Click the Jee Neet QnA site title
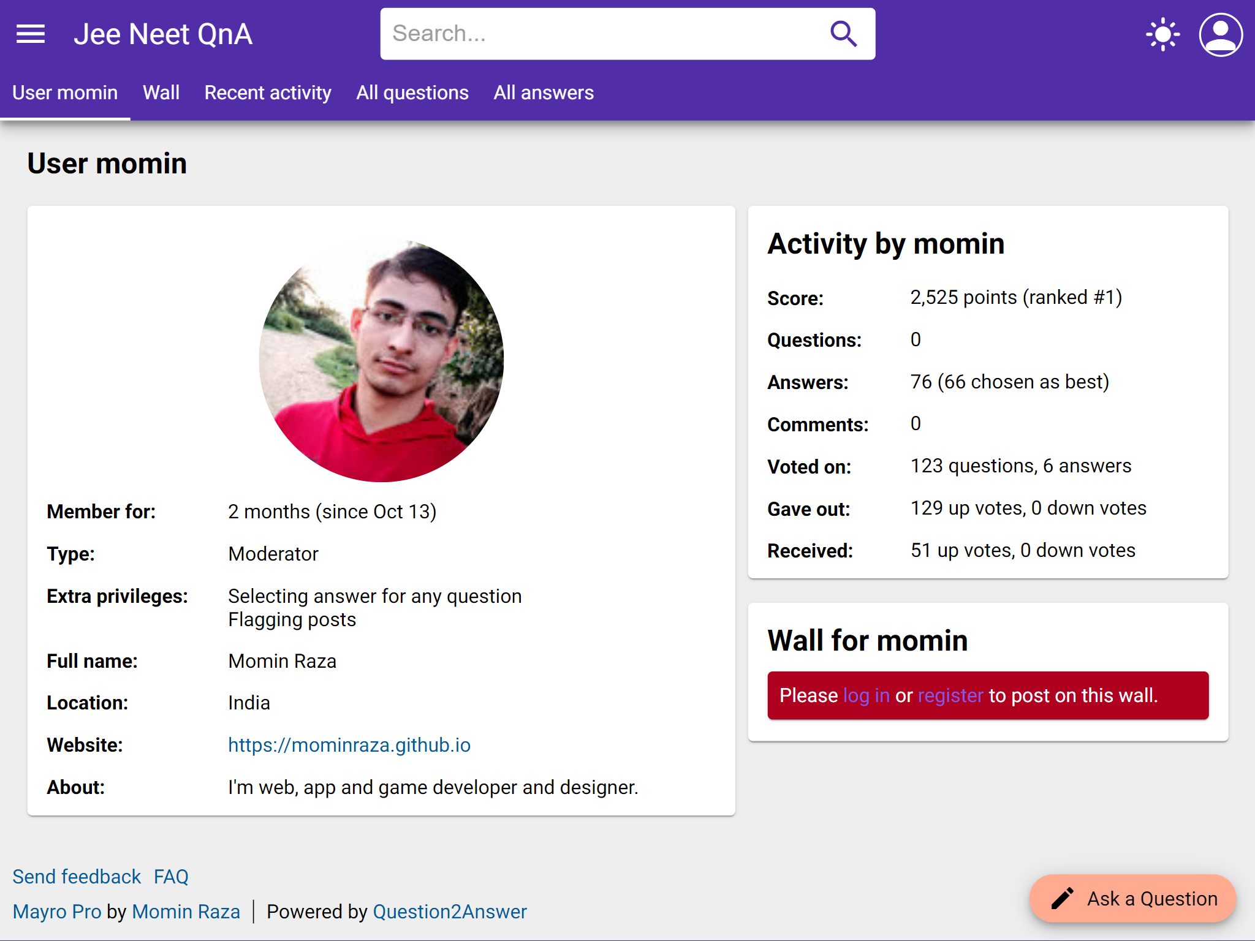The height and width of the screenshot is (941, 1255). click(x=163, y=34)
